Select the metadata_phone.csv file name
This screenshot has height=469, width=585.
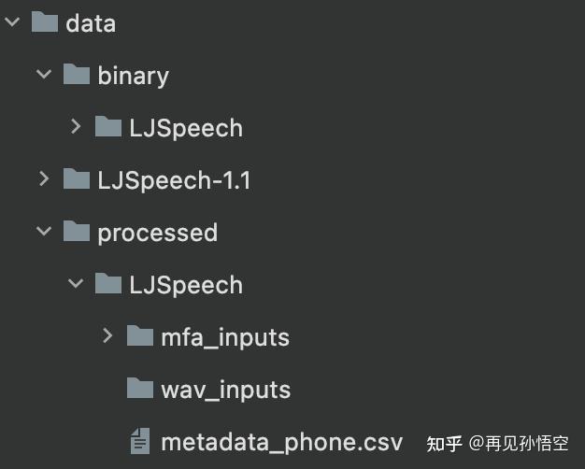(281, 441)
